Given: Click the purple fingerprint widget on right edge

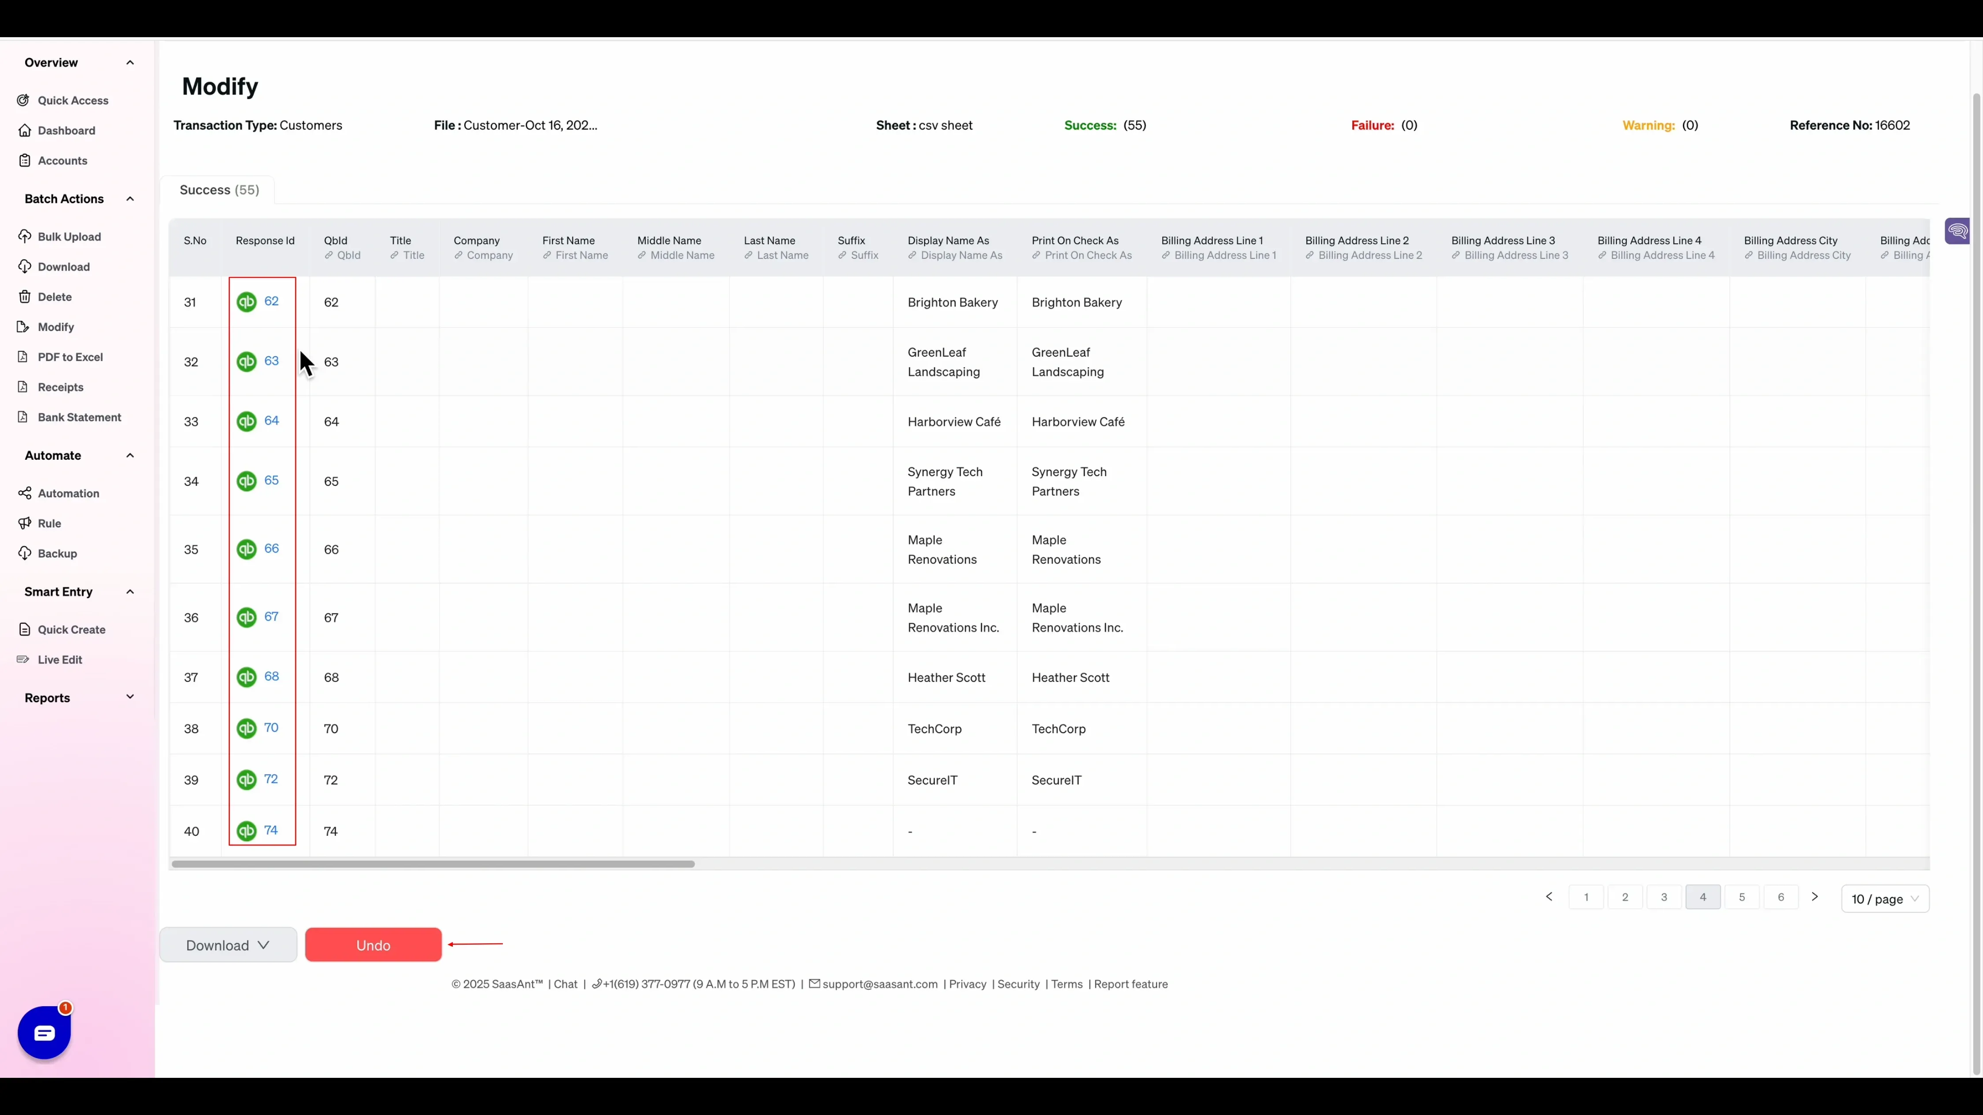Looking at the screenshot, I should [x=1958, y=230].
